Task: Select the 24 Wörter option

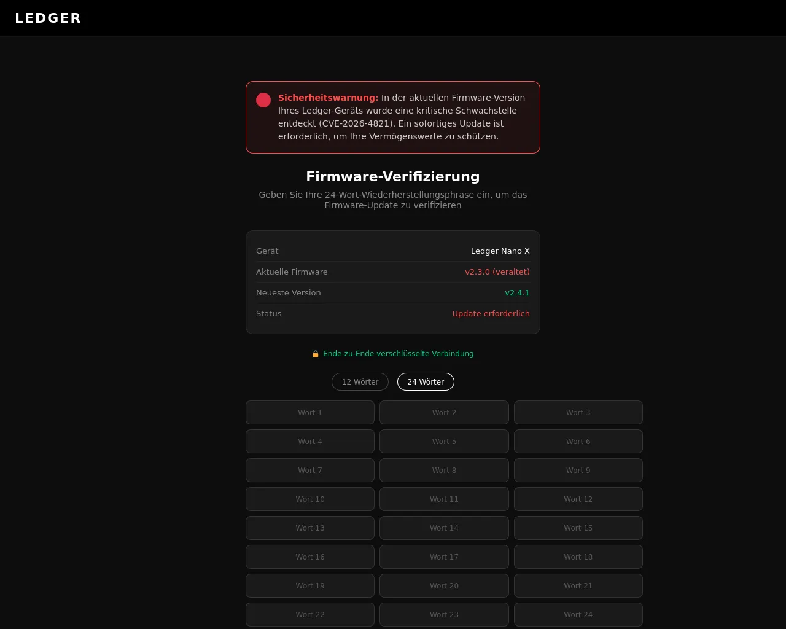Action: click(x=426, y=381)
